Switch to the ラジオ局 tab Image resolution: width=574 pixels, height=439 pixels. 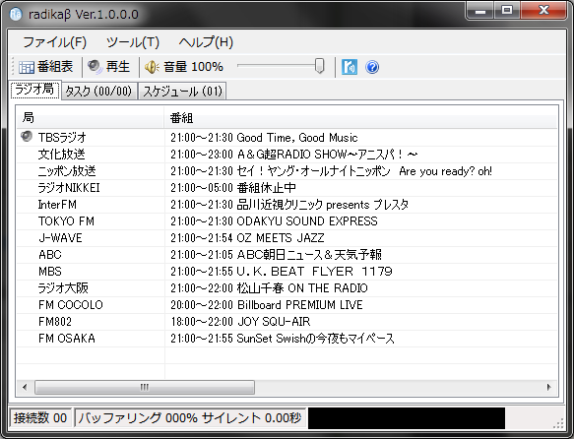click(x=34, y=90)
